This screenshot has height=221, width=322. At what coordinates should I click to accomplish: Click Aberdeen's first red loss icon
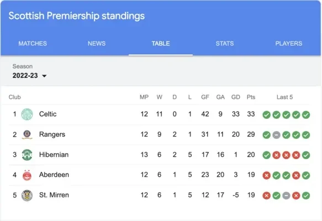click(x=266, y=175)
